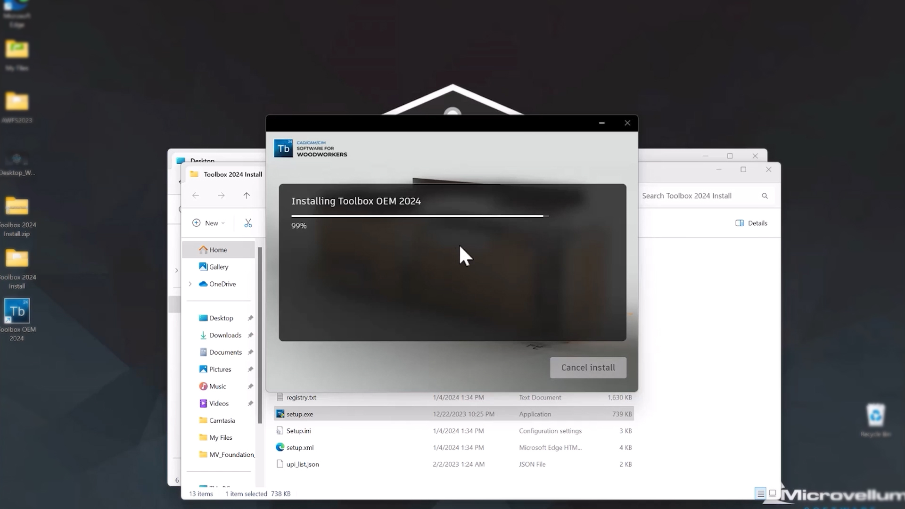905x509 pixels.
Task: Click '12/22/2023 10:25 PM' date cell
Action: pyautogui.click(x=463, y=414)
